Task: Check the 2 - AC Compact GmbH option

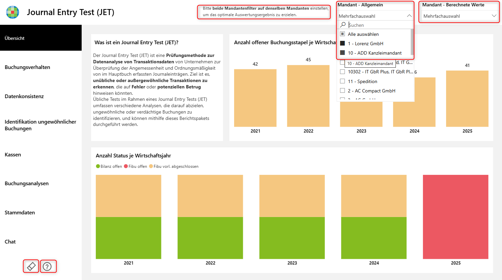Action: pos(342,91)
